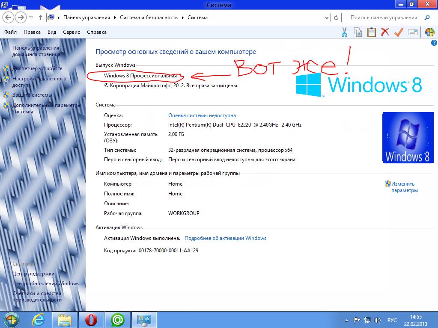Screen dimensions: 438x328
Task: Launch Internet Explorer from the taskbar
Action: tap(38, 320)
